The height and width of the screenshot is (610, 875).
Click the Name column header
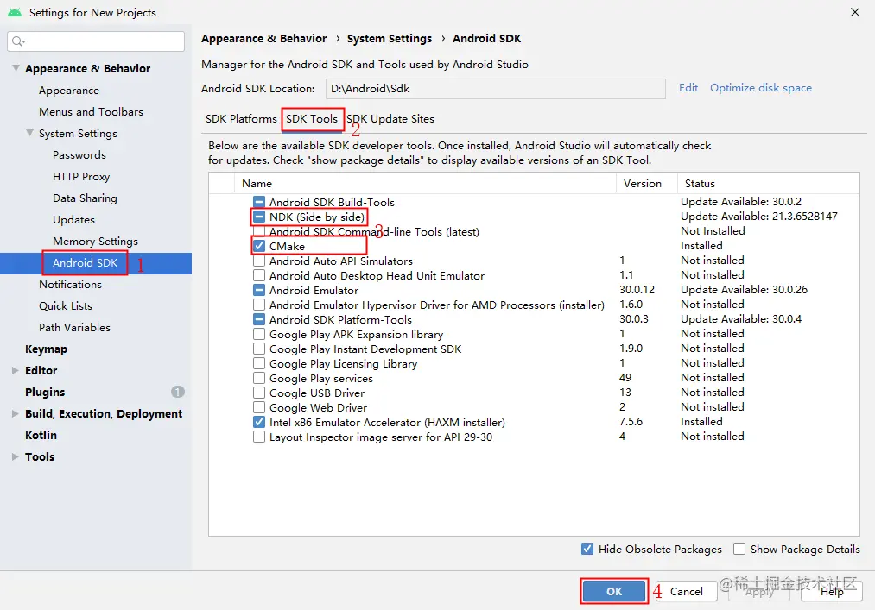tap(257, 184)
